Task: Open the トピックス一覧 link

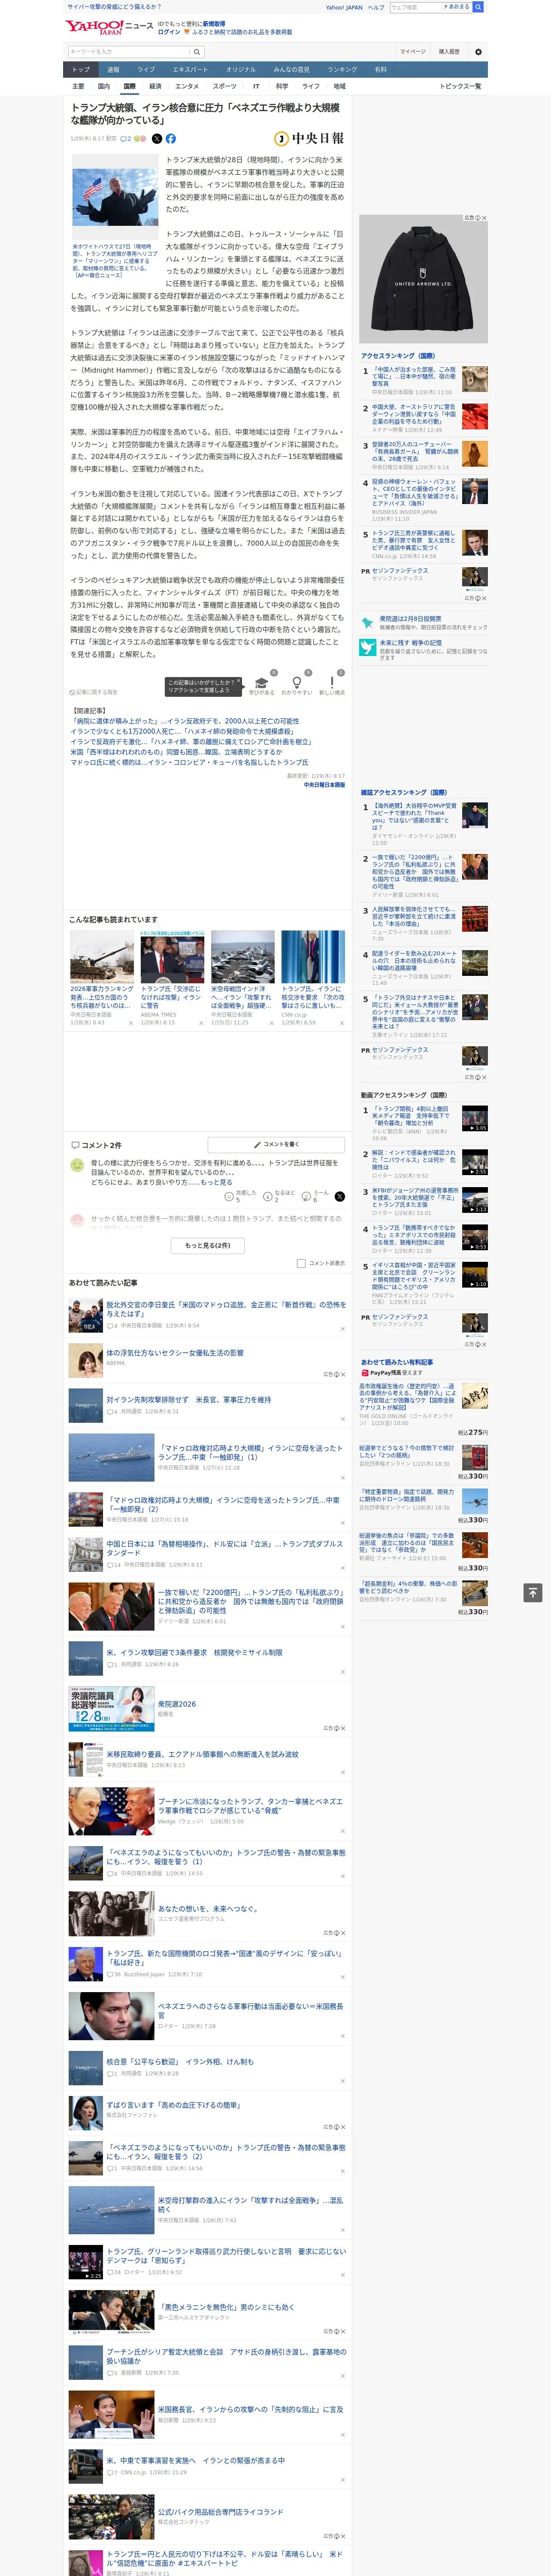Action: click(460, 86)
